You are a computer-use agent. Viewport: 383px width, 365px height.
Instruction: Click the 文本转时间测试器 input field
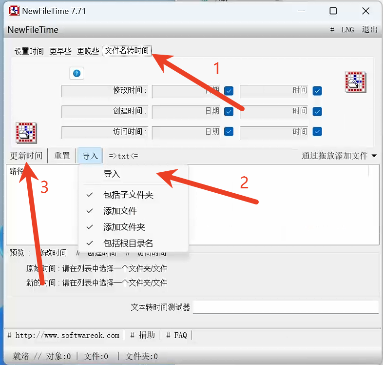tap(286, 307)
